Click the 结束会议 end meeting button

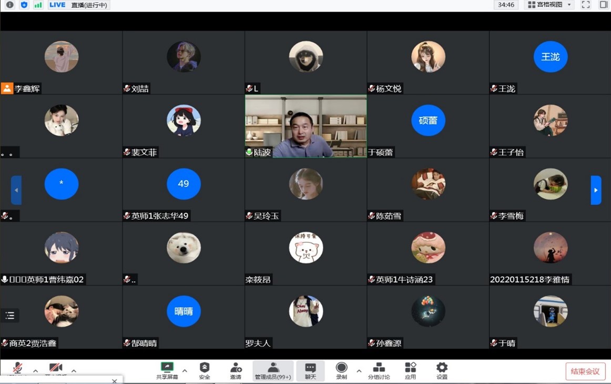585,371
